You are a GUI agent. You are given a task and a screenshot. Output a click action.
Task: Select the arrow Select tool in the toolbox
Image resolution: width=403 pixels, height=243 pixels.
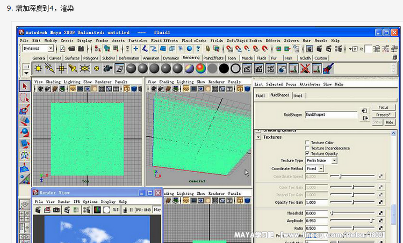(x=25, y=86)
